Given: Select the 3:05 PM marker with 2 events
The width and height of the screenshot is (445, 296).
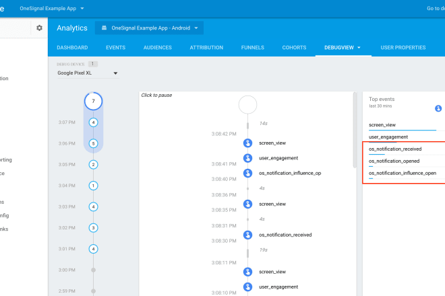Looking at the screenshot, I should tap(93, 165).
